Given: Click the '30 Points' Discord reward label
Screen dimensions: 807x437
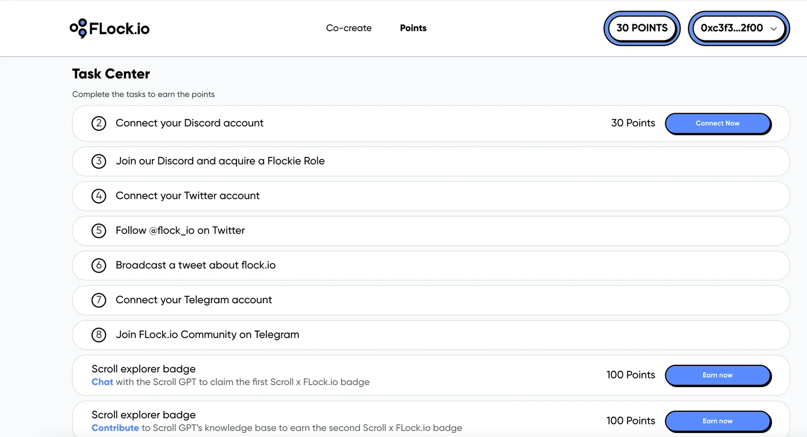Looking at the screenshot, I should (633, 123).
